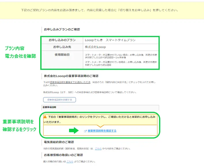Click the 株式会社Looop（以下、当社）への同意事項 paragraph
Viewport: 204px width, 167px height.
point(90,92)
